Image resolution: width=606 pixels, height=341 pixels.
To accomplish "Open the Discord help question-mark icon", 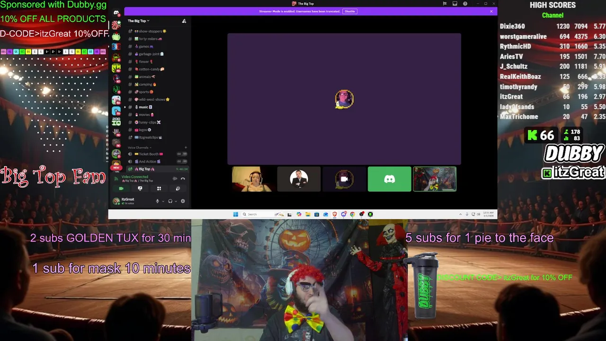I will click(465, 4).
